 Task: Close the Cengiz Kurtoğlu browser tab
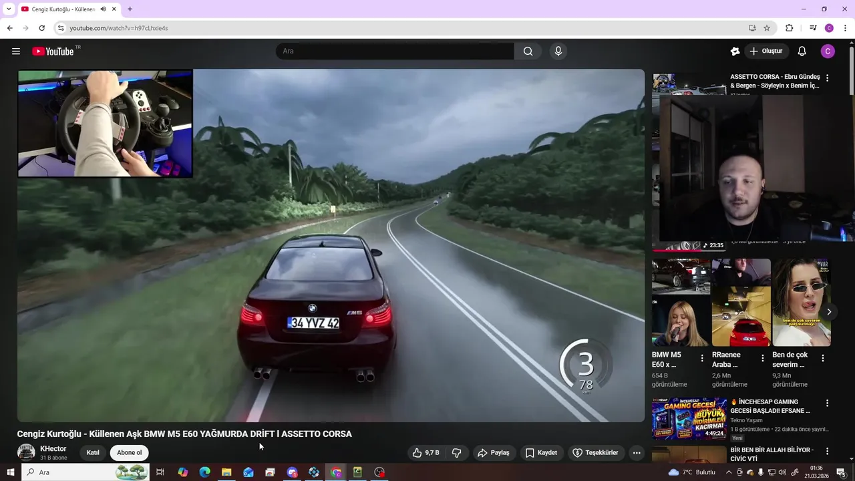(114, 9)
